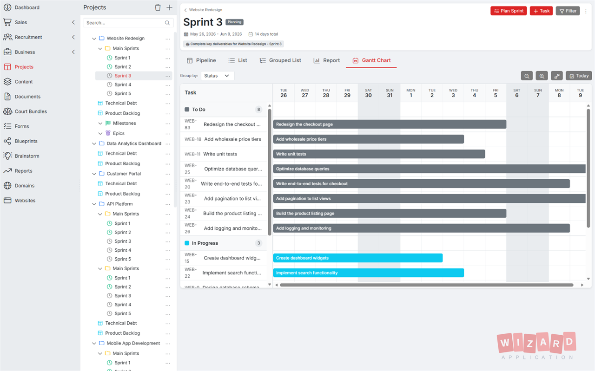Switch to the Report tab
The width and height of the screenshot is (595, 371).
point(326,60)
